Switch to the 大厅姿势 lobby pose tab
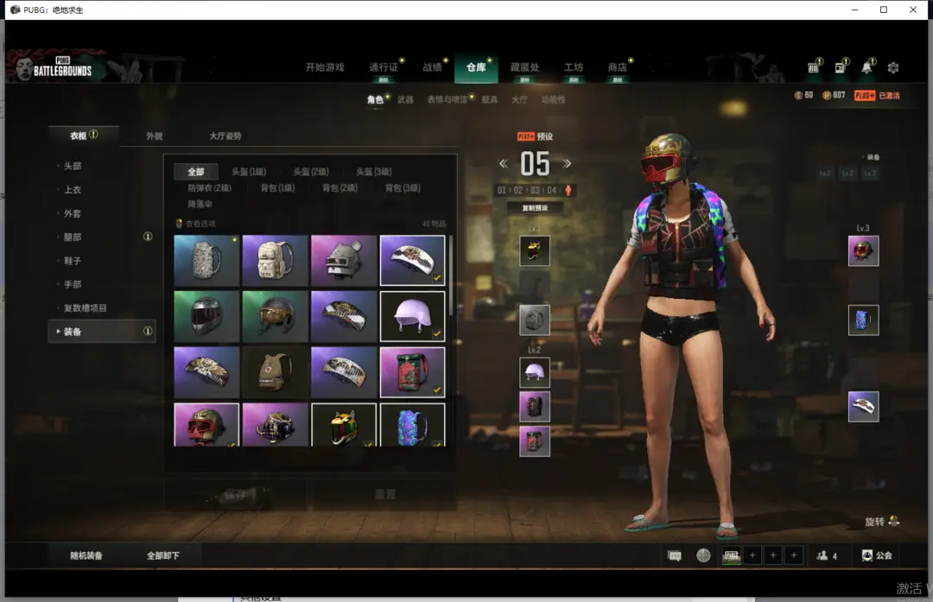 [x=225, y=136]
